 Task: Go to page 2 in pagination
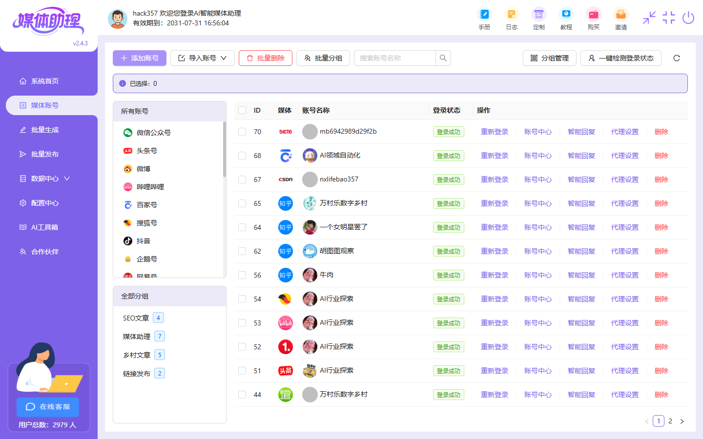coord(670,421)
